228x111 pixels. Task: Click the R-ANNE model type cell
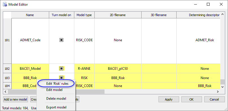[x=84, y=68]
